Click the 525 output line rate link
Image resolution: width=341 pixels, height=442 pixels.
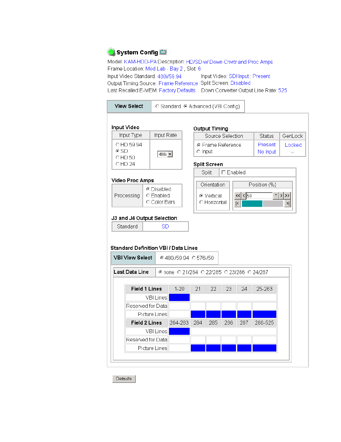[283, 91]
